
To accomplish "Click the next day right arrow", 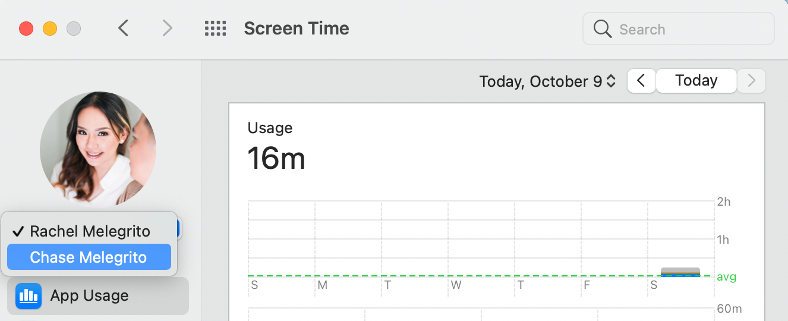I will (x=751, y=81).
